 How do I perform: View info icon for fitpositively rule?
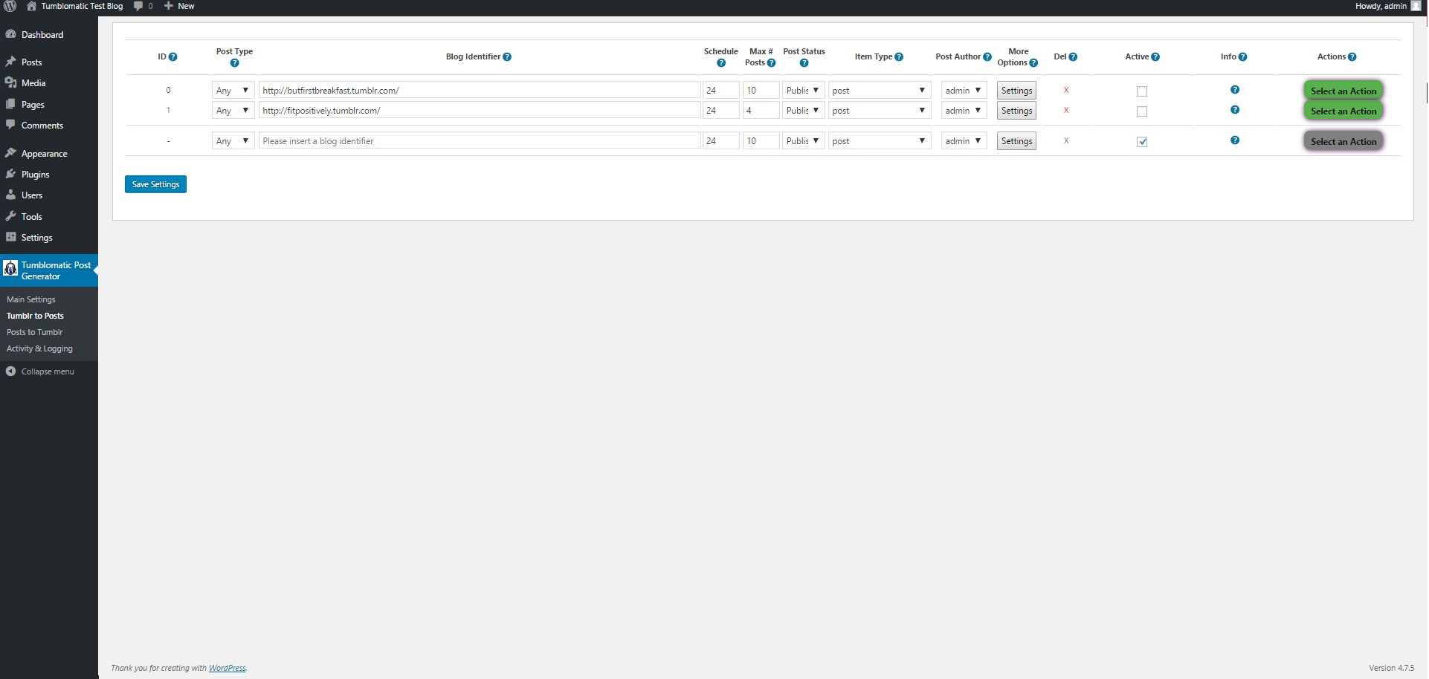[1235, 110]
